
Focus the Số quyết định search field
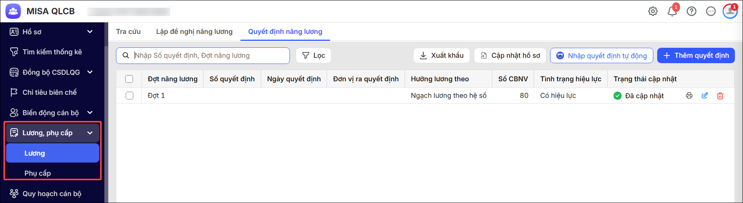[x=203, y=55]
